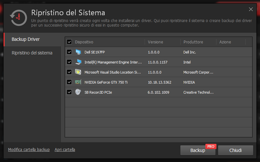The height and width of the screenshot is (162, 260).
Task: Toggle the select-all checkbox in the table header
Action: click(x=69, y=42)
